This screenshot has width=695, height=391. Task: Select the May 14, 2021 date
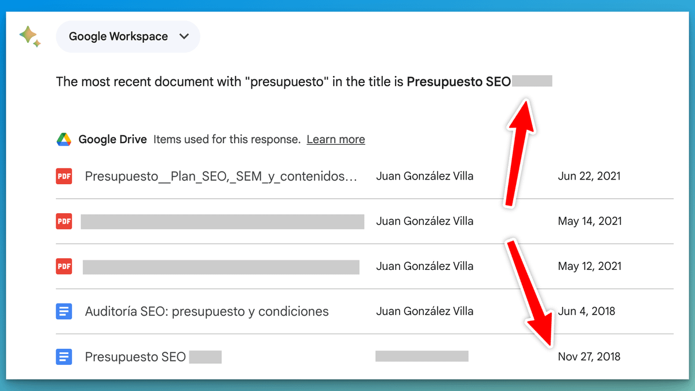pyautogui.click(x=590, y=221)
